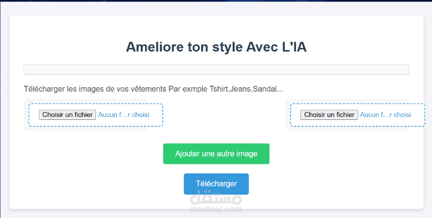Click the left "Choisir un fichier" button
This screenshot has height=218, width=432.
[x=67, y=114]
